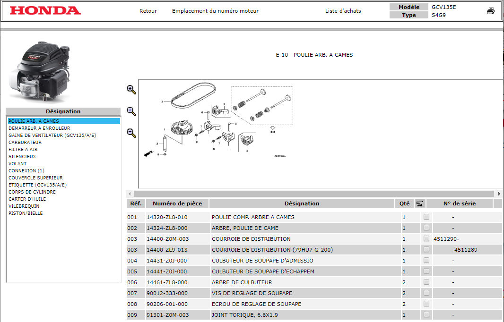Tick the checkbox for ARBRE DE CULBUTEUR
504x322 pixels.
tap(426, 282)
